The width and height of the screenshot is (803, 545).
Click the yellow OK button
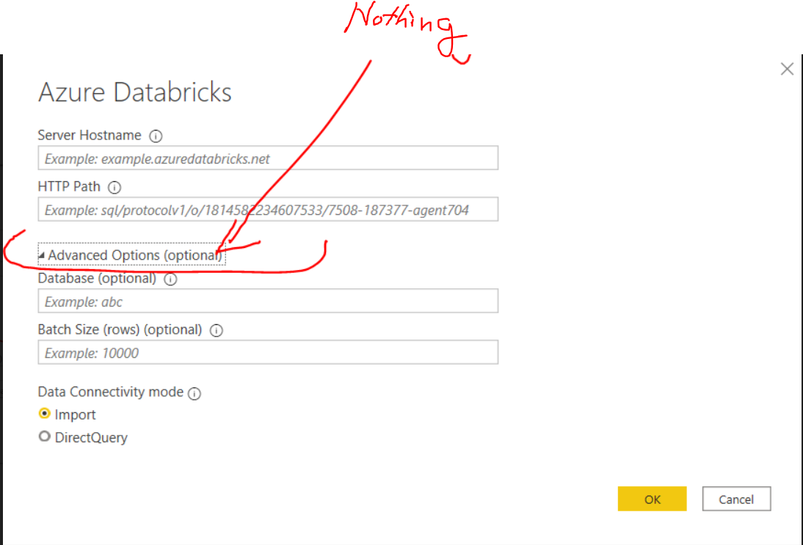(652, 499)
